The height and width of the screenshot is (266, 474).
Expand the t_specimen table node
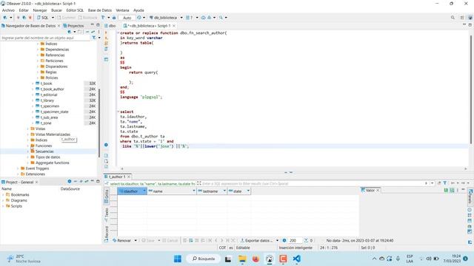pyautogui.click(x=33, y=106)
